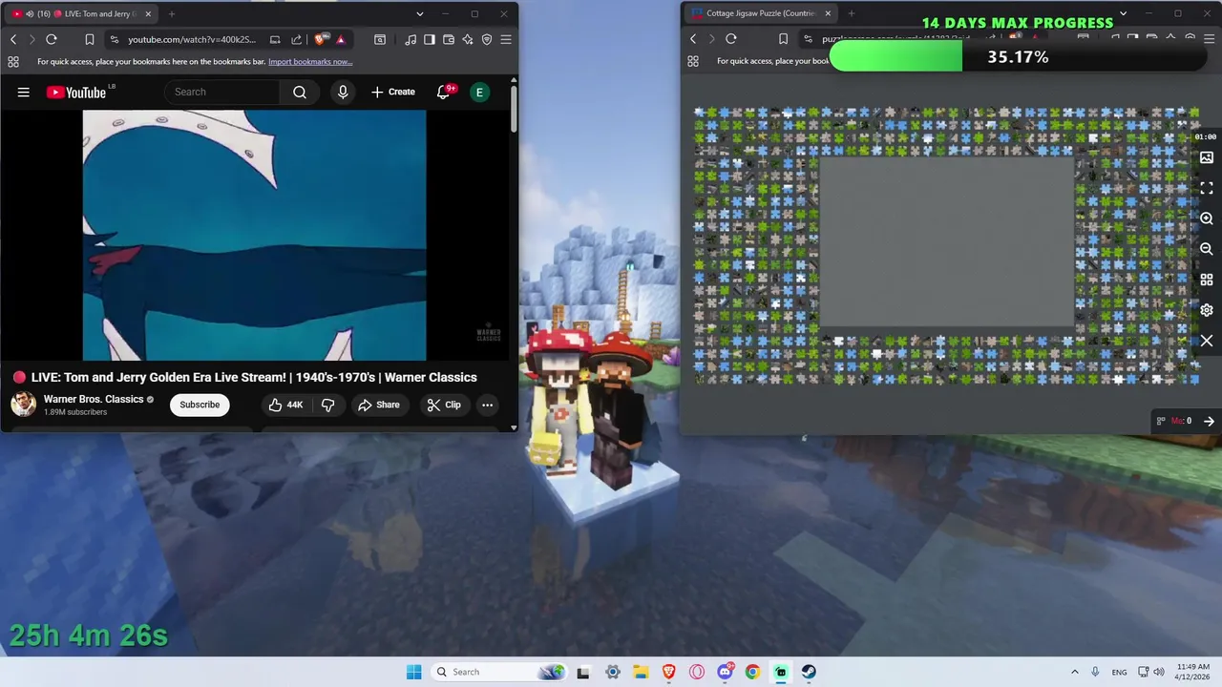Share the YouTube page URL

coord(296,39)
